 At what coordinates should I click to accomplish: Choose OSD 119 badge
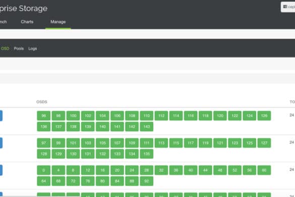click(205, 143)
